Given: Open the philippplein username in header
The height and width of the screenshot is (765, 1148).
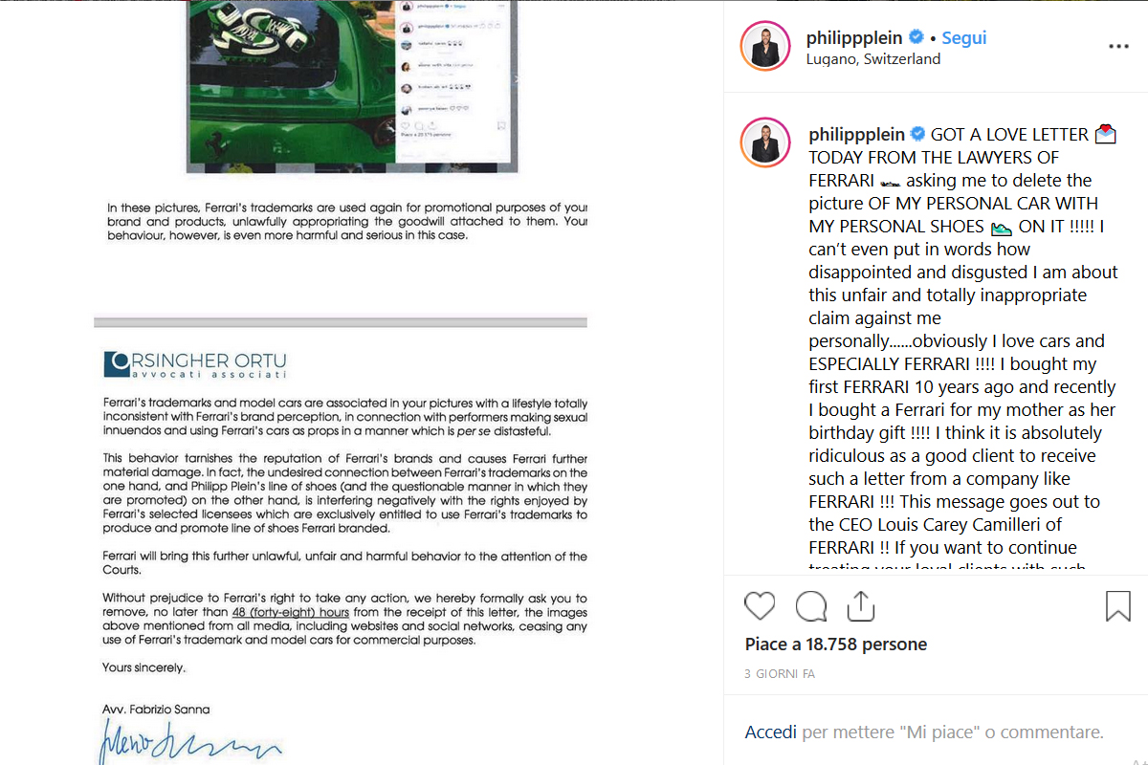Looking at the screenshot, I should (x=855, y=38).
